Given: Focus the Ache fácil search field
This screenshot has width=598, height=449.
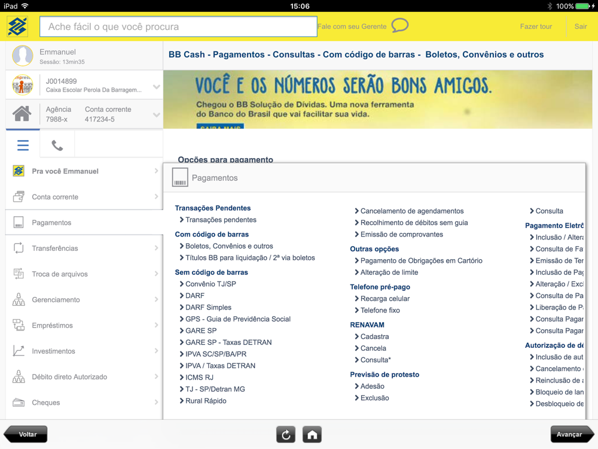Looking at the screenshot, I should point(178,26).
